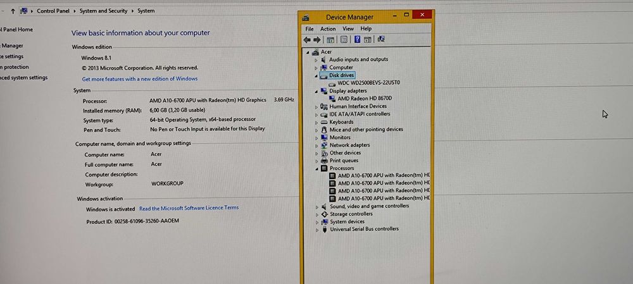This screenshot has height=284, width=633.
Task: Click the Human Interface Devices category icon
Action: pyautogui.click(x=323, y=106)
